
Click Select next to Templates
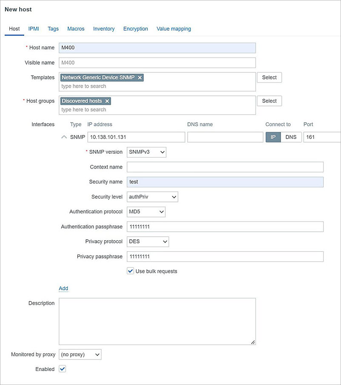(269, 77)
